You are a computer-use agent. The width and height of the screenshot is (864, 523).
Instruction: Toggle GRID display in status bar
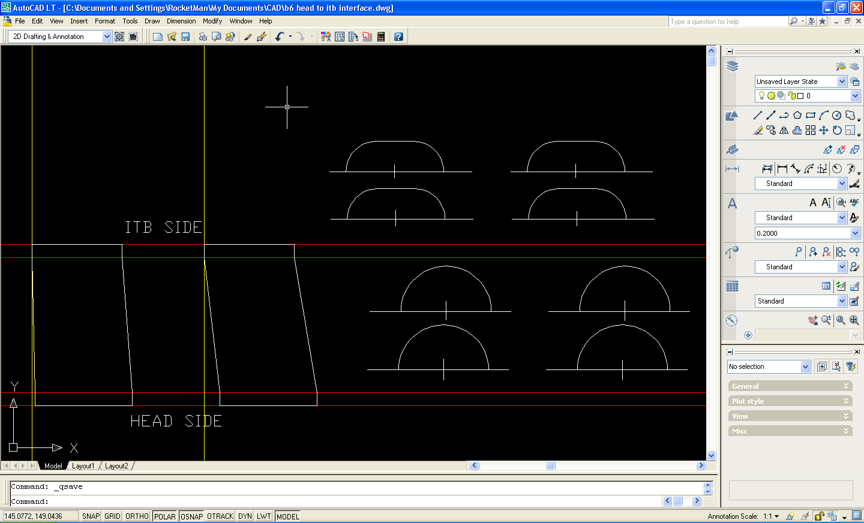[113, 516]
